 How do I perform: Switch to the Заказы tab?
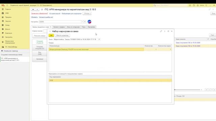pyautogui.click(x=42, y=27)
